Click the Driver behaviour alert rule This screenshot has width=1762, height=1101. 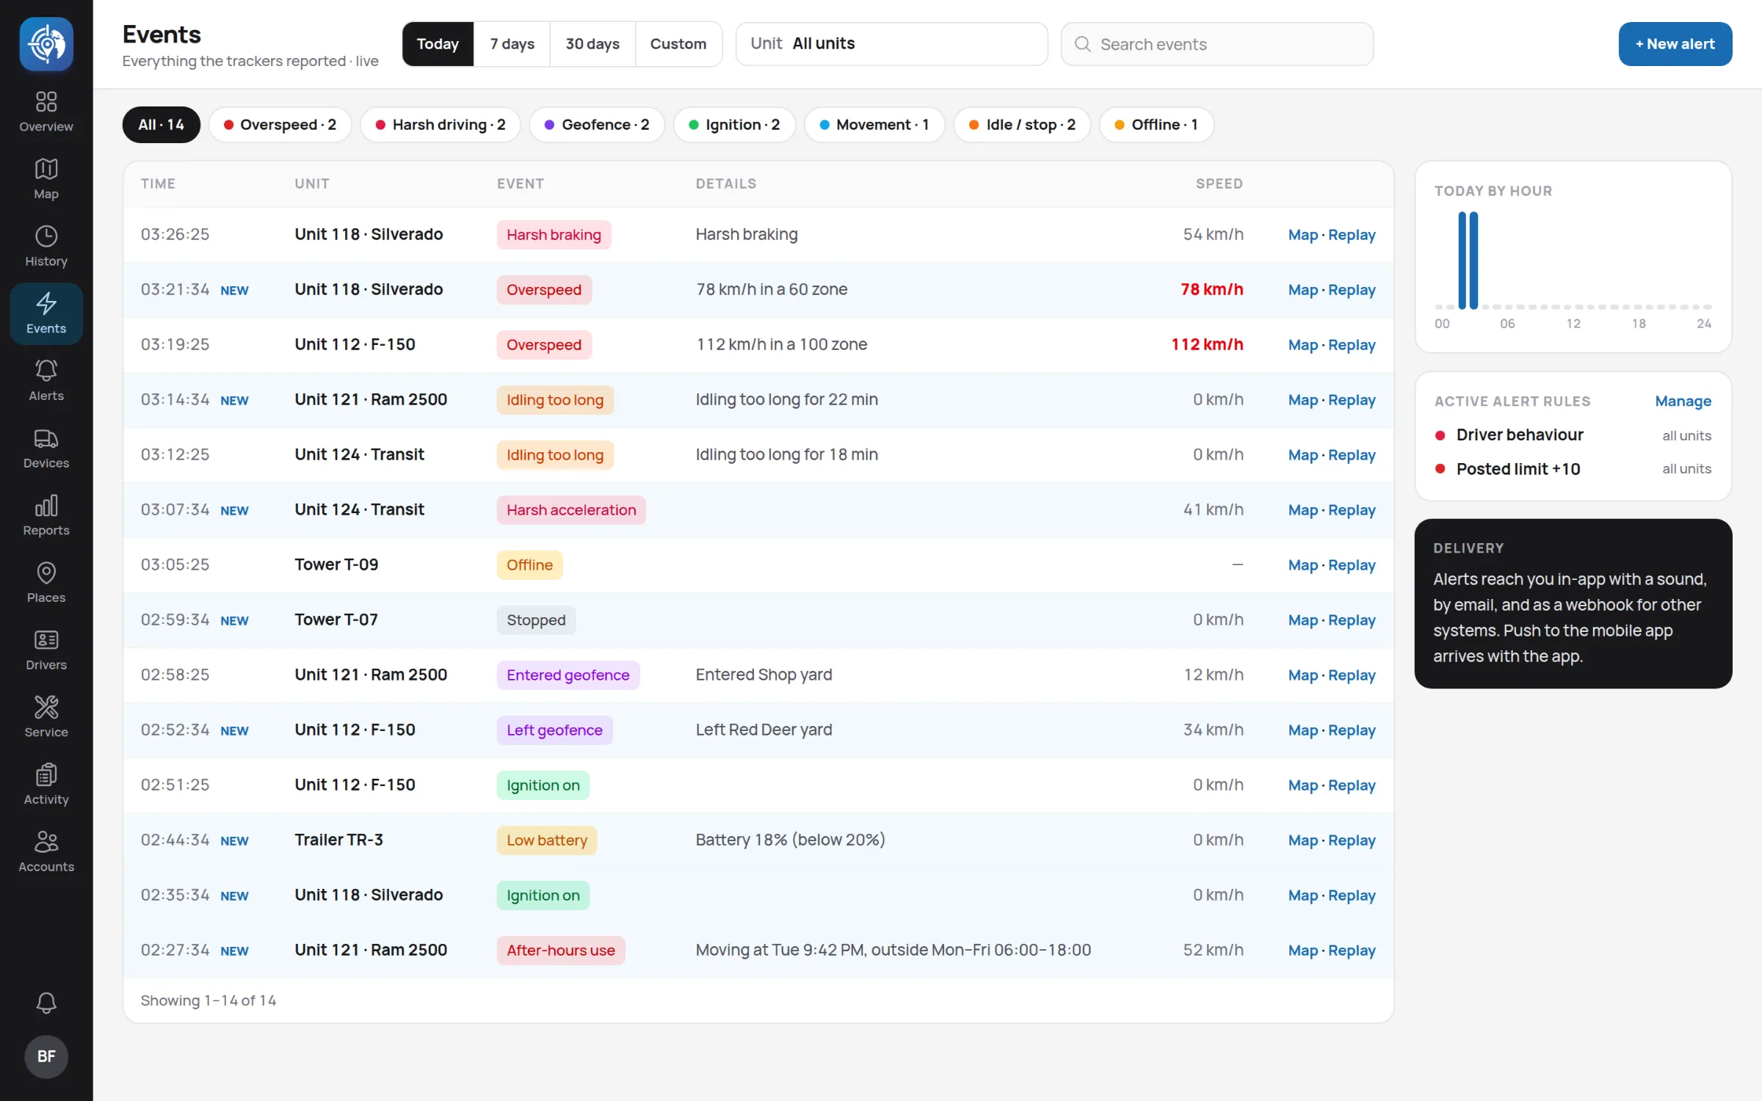1573,435
